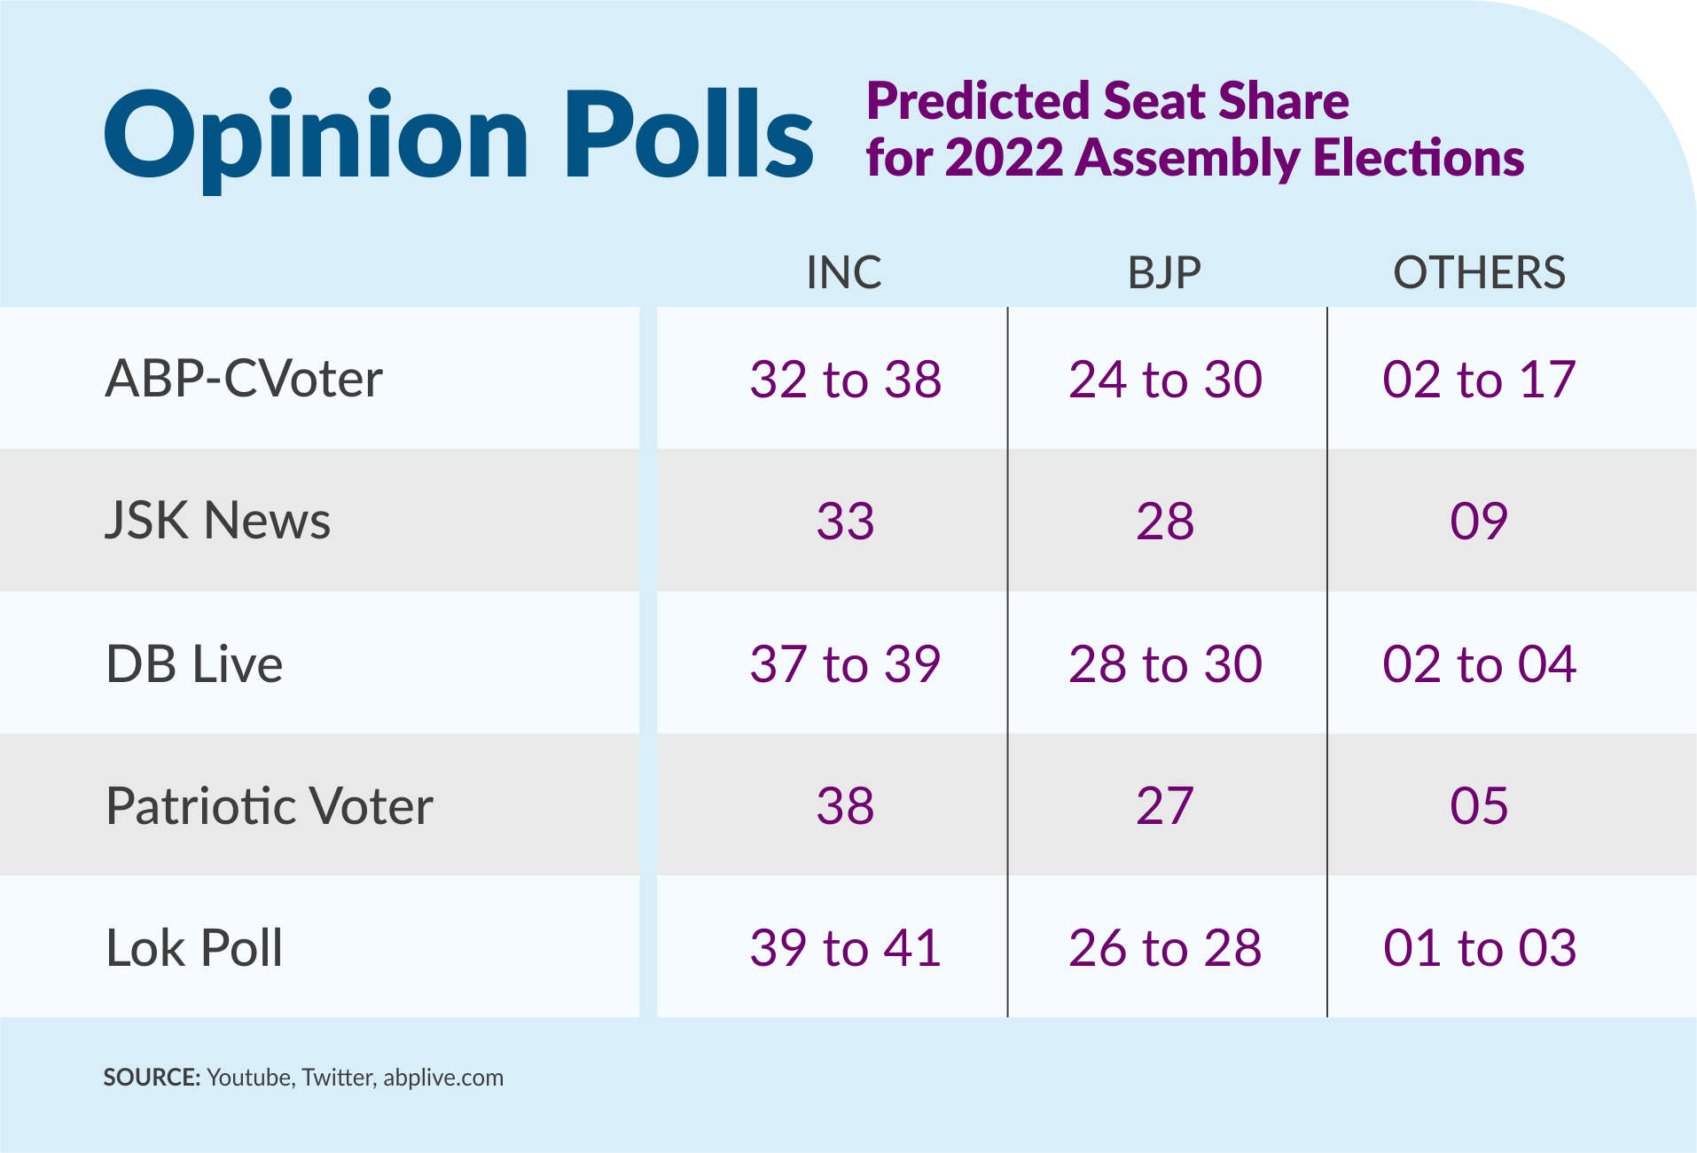Click JSK News INC value 33
The height and width of the screenshot is (1153, 1697).
tap(845, 521)
